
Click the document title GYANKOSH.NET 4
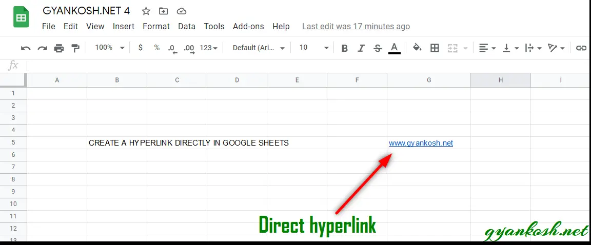(86, 11)
